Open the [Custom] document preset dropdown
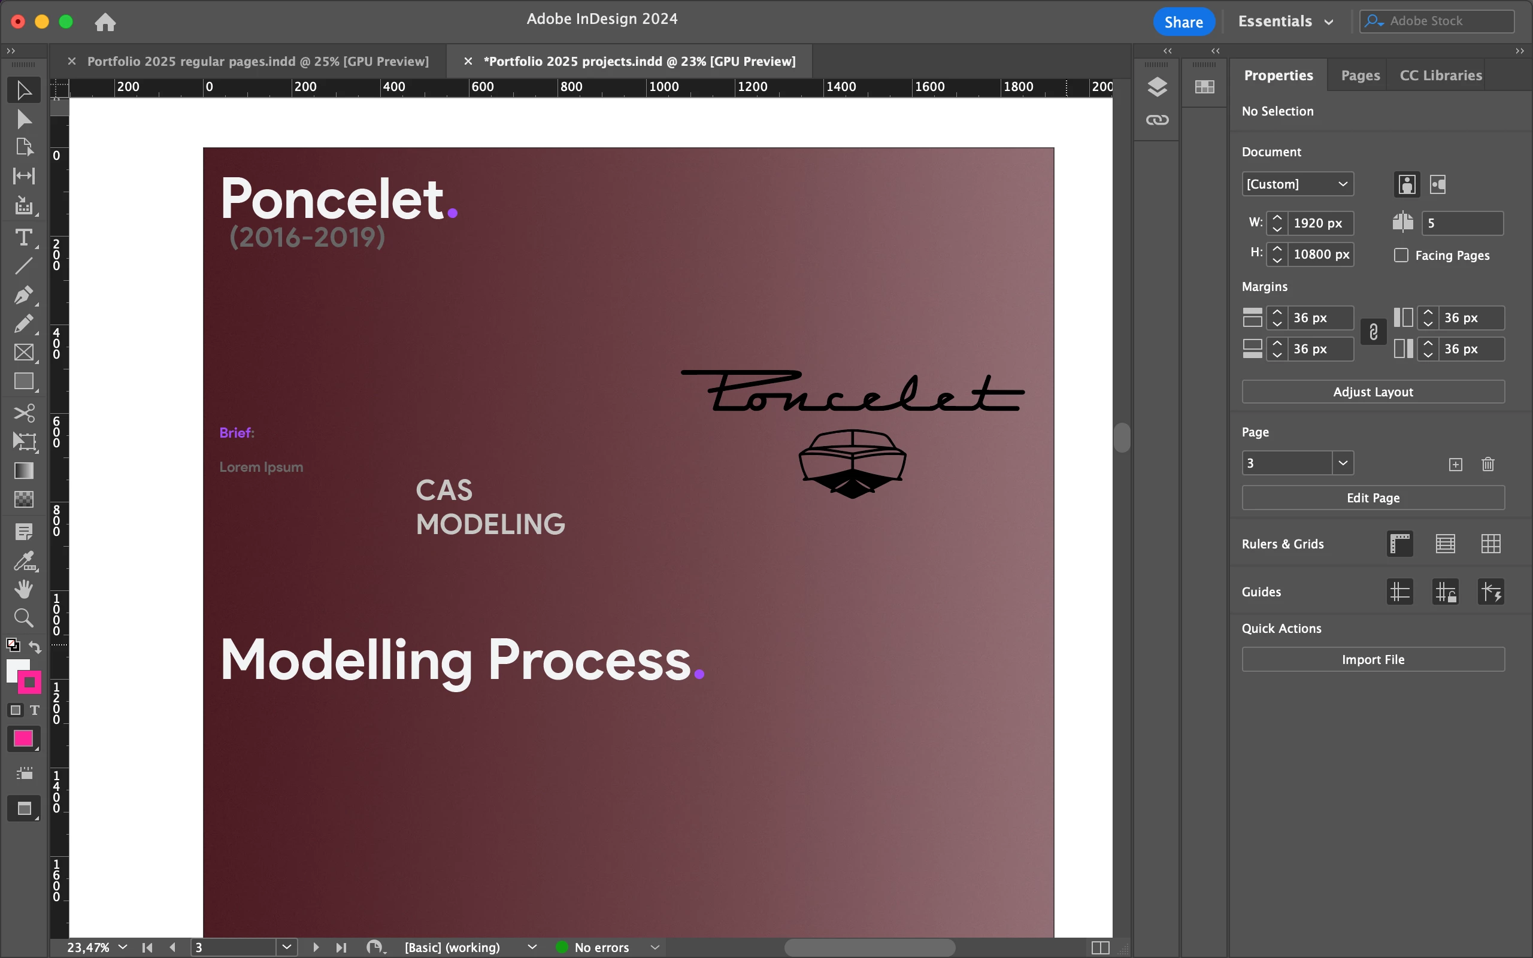This screenshot has width=1533, height=958. point(1296,184)
